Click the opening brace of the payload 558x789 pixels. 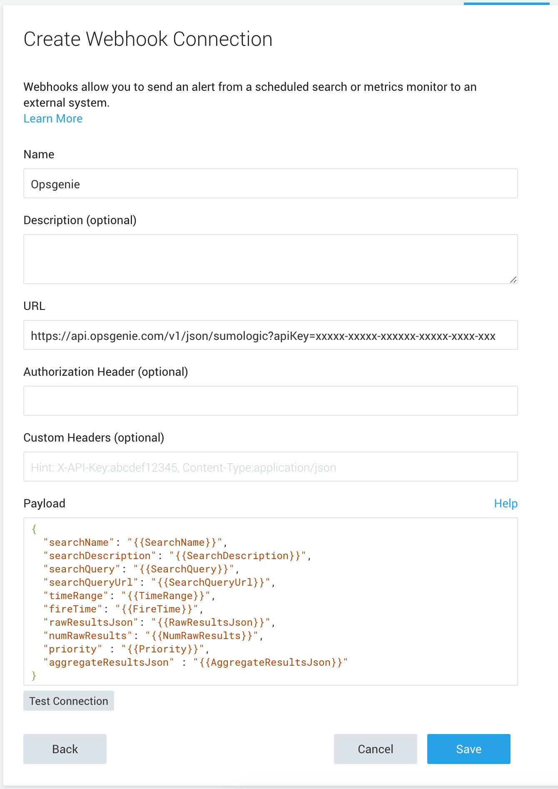coord(34,529)
